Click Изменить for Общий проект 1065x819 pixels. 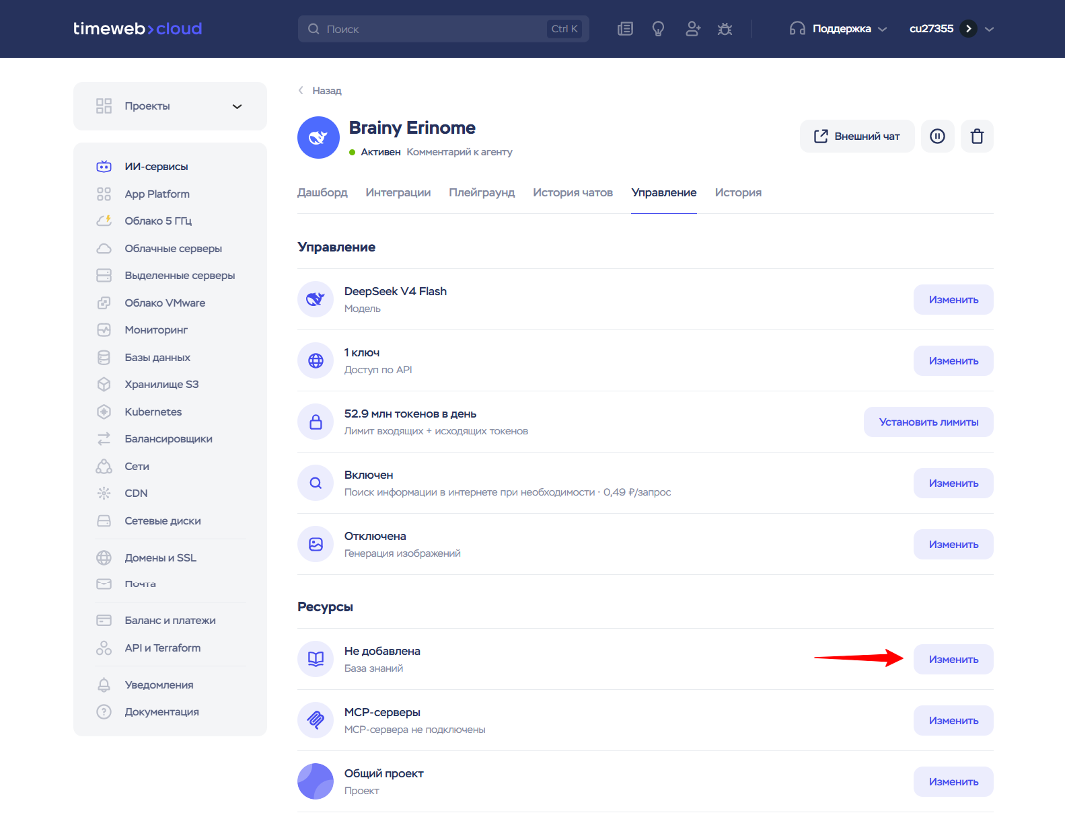953,781
